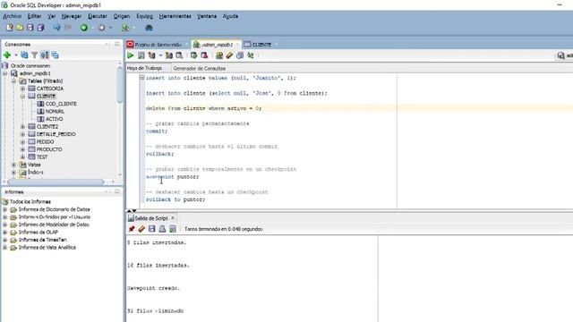Expand the TEST table node

22,157
